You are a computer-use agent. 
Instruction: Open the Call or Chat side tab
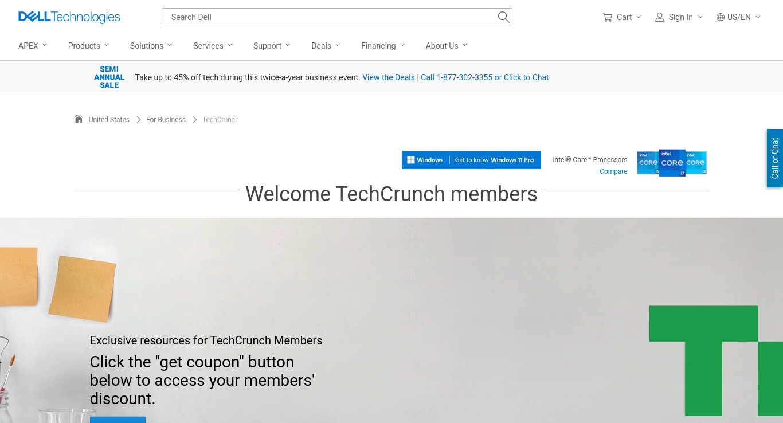coord(775,158)
